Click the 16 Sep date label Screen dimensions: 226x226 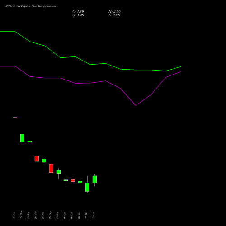[21, 215]
